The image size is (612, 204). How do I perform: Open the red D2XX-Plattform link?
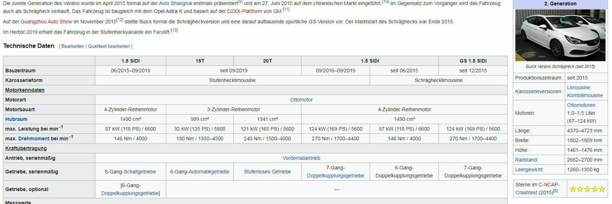(x=244, y=11)
